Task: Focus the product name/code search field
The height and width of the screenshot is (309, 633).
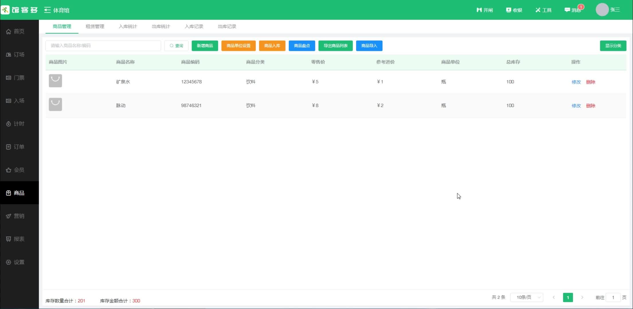Action: tap(103, 46)
